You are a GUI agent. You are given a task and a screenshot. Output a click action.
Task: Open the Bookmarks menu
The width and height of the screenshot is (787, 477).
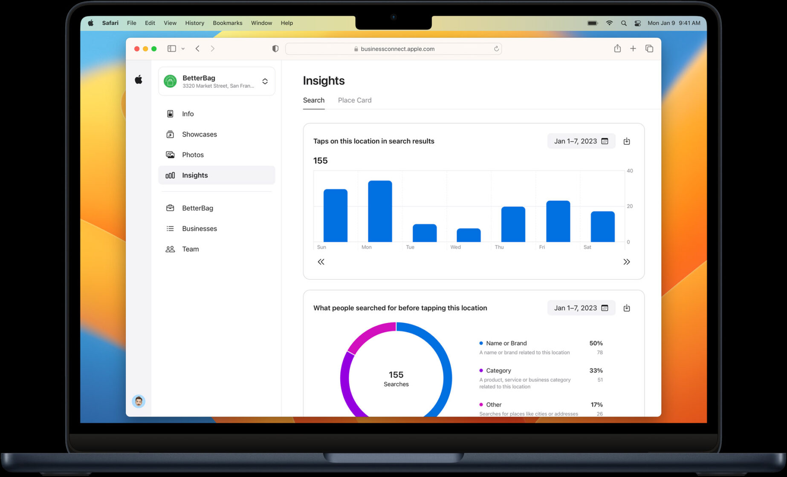[227, 23]
